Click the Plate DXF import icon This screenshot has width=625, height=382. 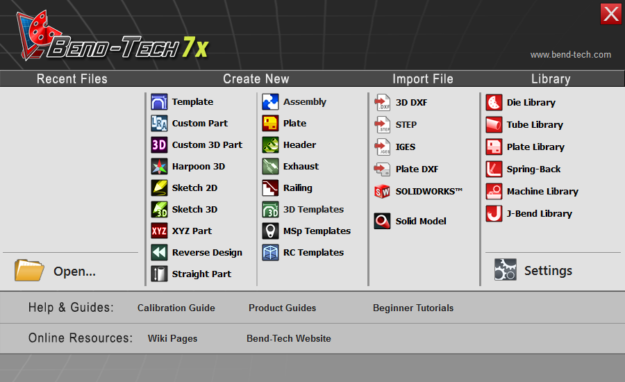tap(382, 169)
